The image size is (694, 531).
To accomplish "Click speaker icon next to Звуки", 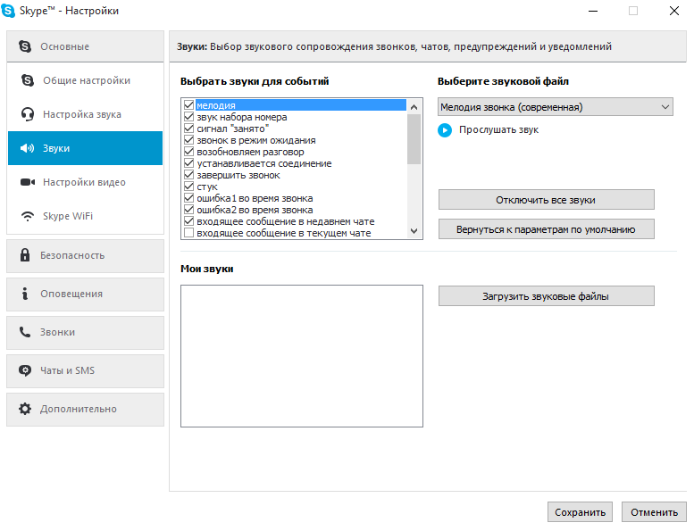I will tap(27, 148).
